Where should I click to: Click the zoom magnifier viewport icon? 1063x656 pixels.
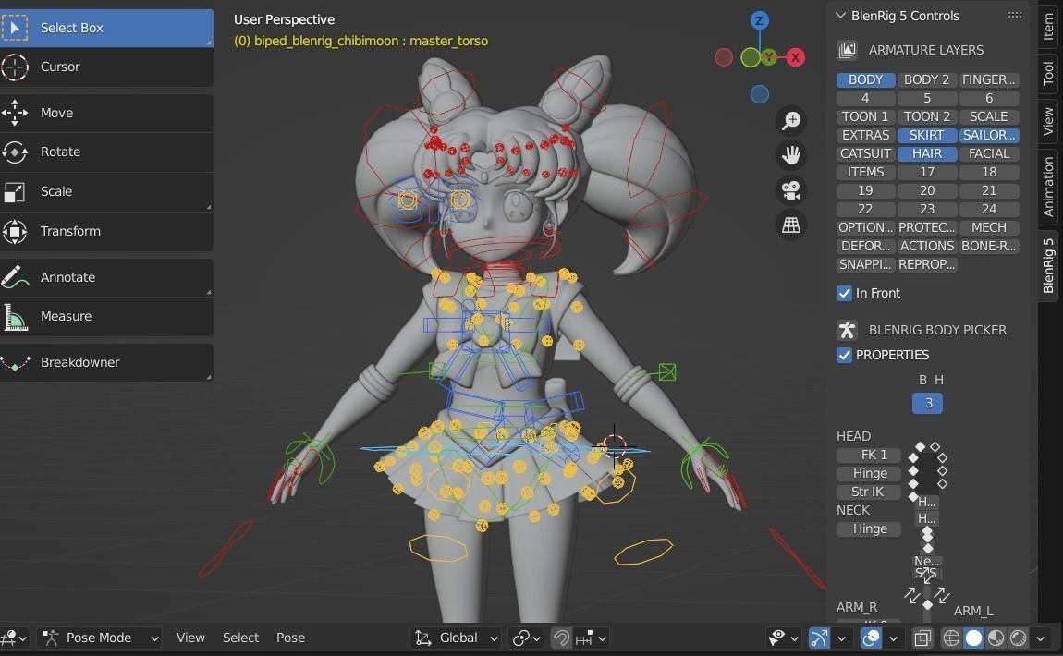791,121
